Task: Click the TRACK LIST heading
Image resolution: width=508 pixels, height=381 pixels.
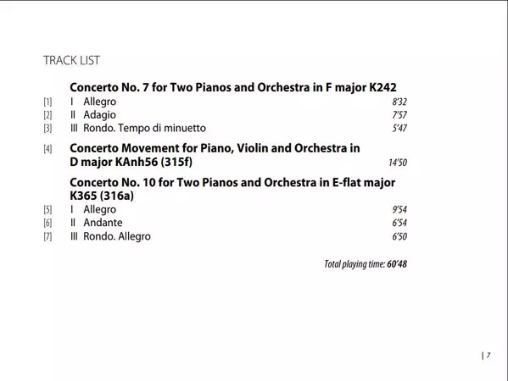Action: click(x=71, y=60)
